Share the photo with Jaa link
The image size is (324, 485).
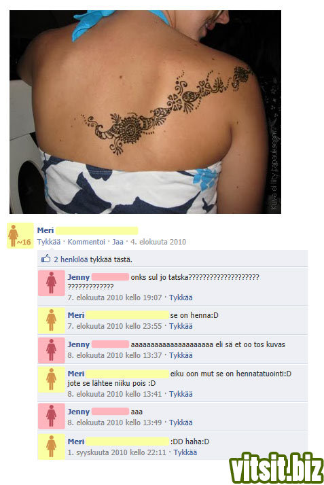point(118,242)
